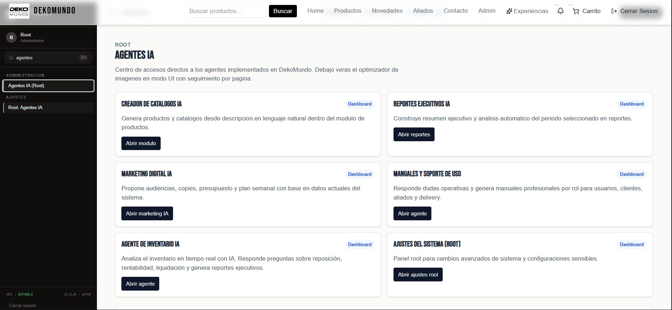Click Dashboard badge on Agente de Inventario
Image resolution: width=672 pixels, height=310 pixels.
click(360, 245)
